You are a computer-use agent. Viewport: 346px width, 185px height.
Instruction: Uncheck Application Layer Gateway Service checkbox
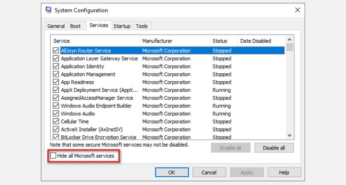(x=56, y=59)
